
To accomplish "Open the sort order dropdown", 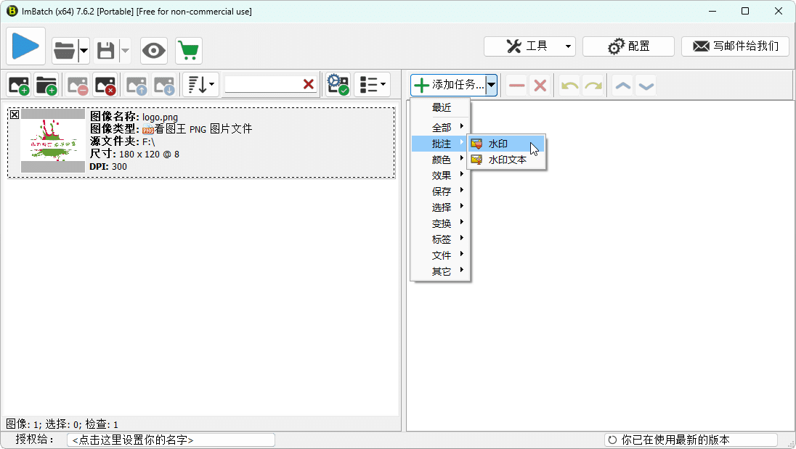I will pyautogui.click(x=199, y=84).
